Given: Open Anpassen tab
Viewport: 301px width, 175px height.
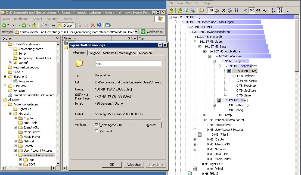Looking at the screenshot, I should (145, 53).
